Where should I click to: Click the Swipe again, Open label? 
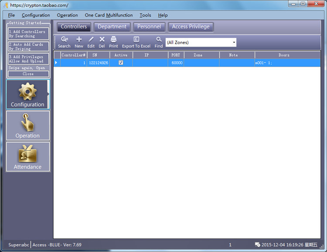[x=27, y=68]
